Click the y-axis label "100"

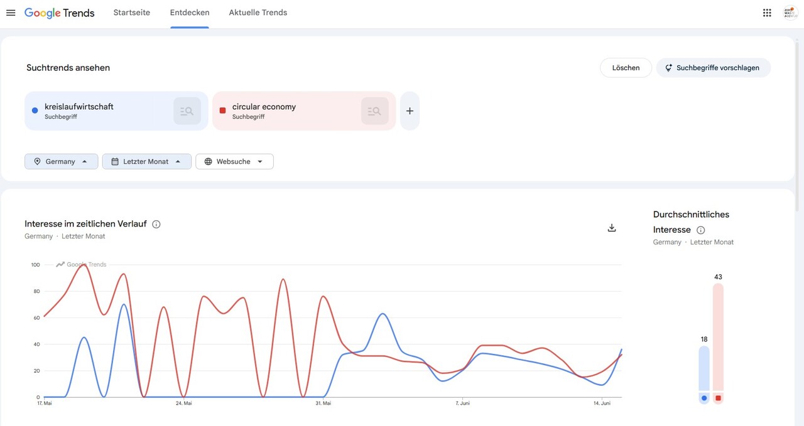[x=35, y=265]
